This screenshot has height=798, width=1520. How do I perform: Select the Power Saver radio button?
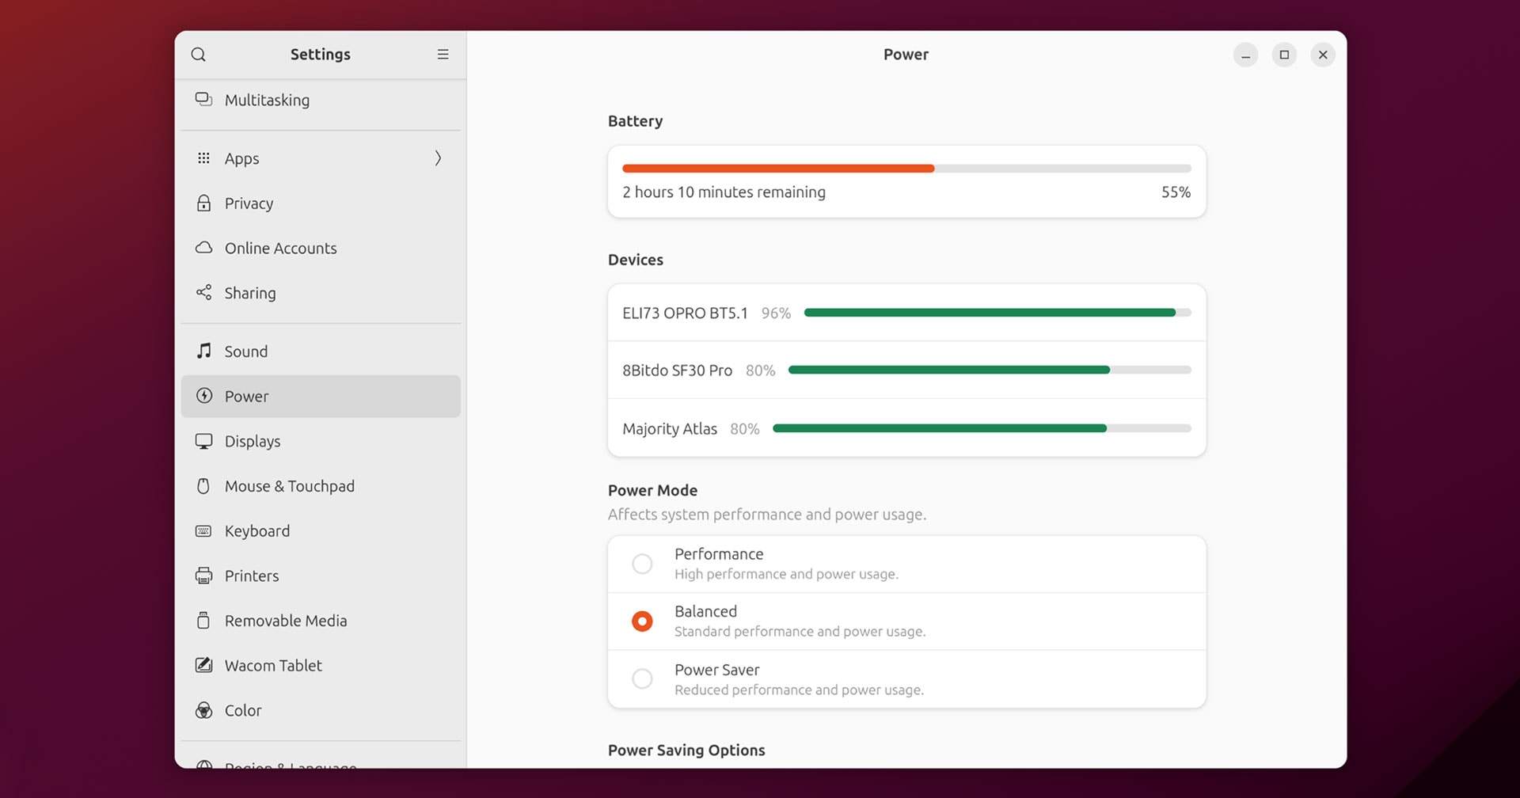pyautogui.click(x=642, y=678)
